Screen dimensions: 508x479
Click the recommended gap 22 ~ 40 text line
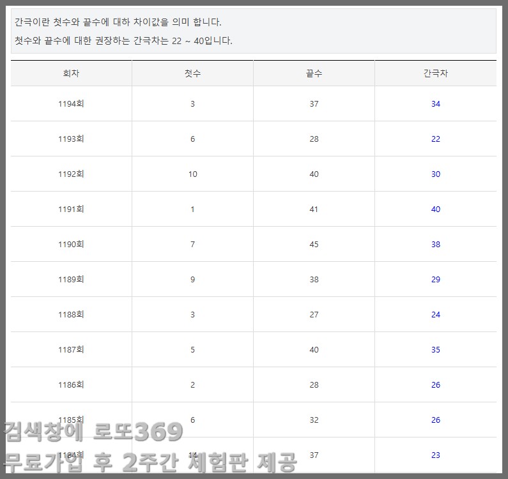point(123,41)
